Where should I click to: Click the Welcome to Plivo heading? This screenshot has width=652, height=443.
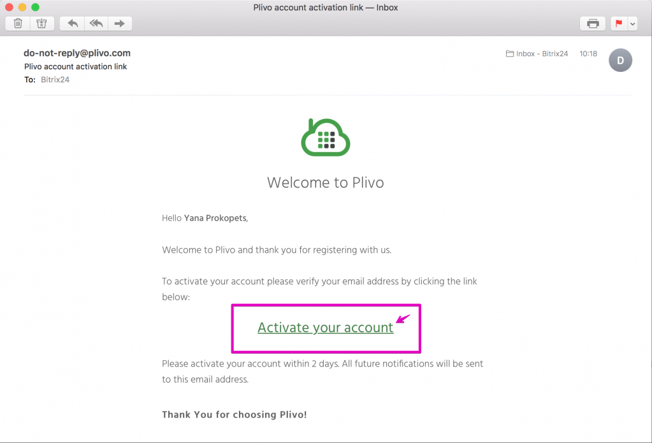(x=325, y=183)
